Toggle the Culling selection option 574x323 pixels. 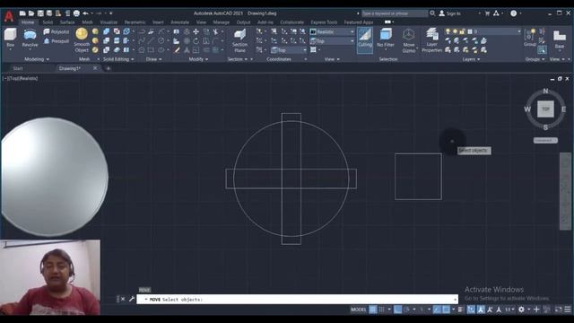[365, 39]
